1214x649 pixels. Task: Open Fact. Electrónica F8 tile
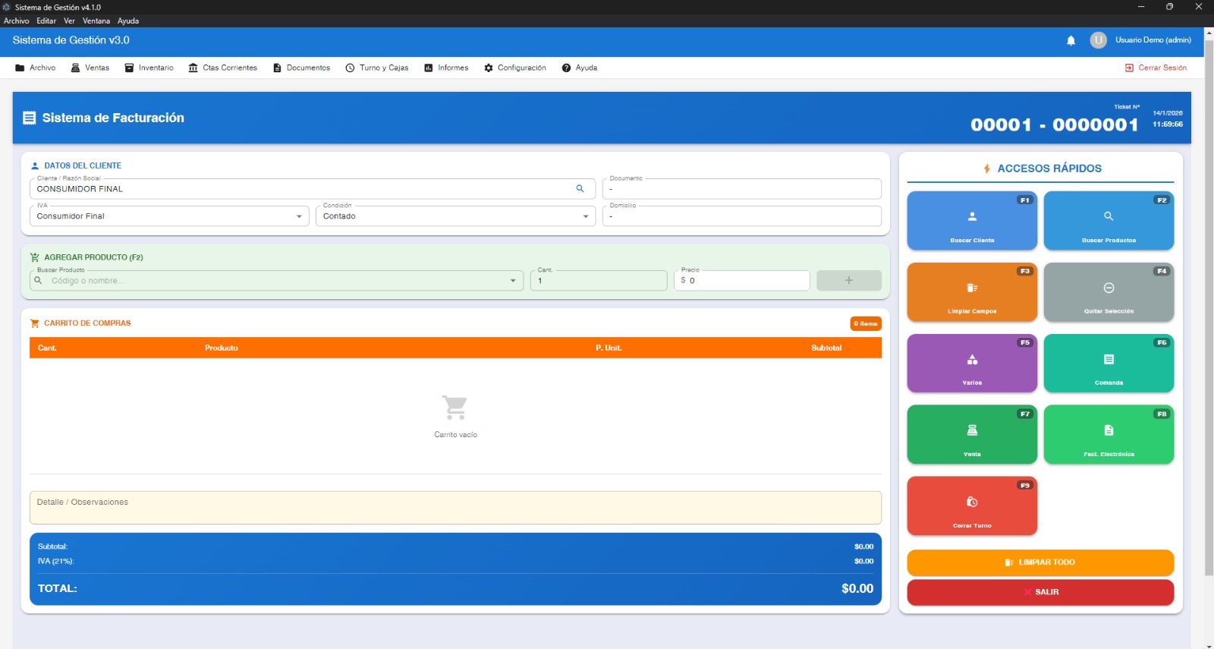[x=1108, y=435]
